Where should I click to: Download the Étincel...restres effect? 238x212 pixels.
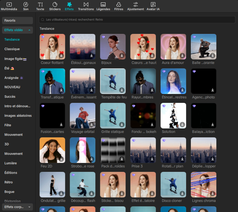[x=182, y=90]
